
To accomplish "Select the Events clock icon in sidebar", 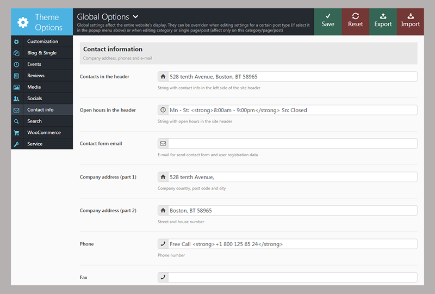I will click(16, 64).
